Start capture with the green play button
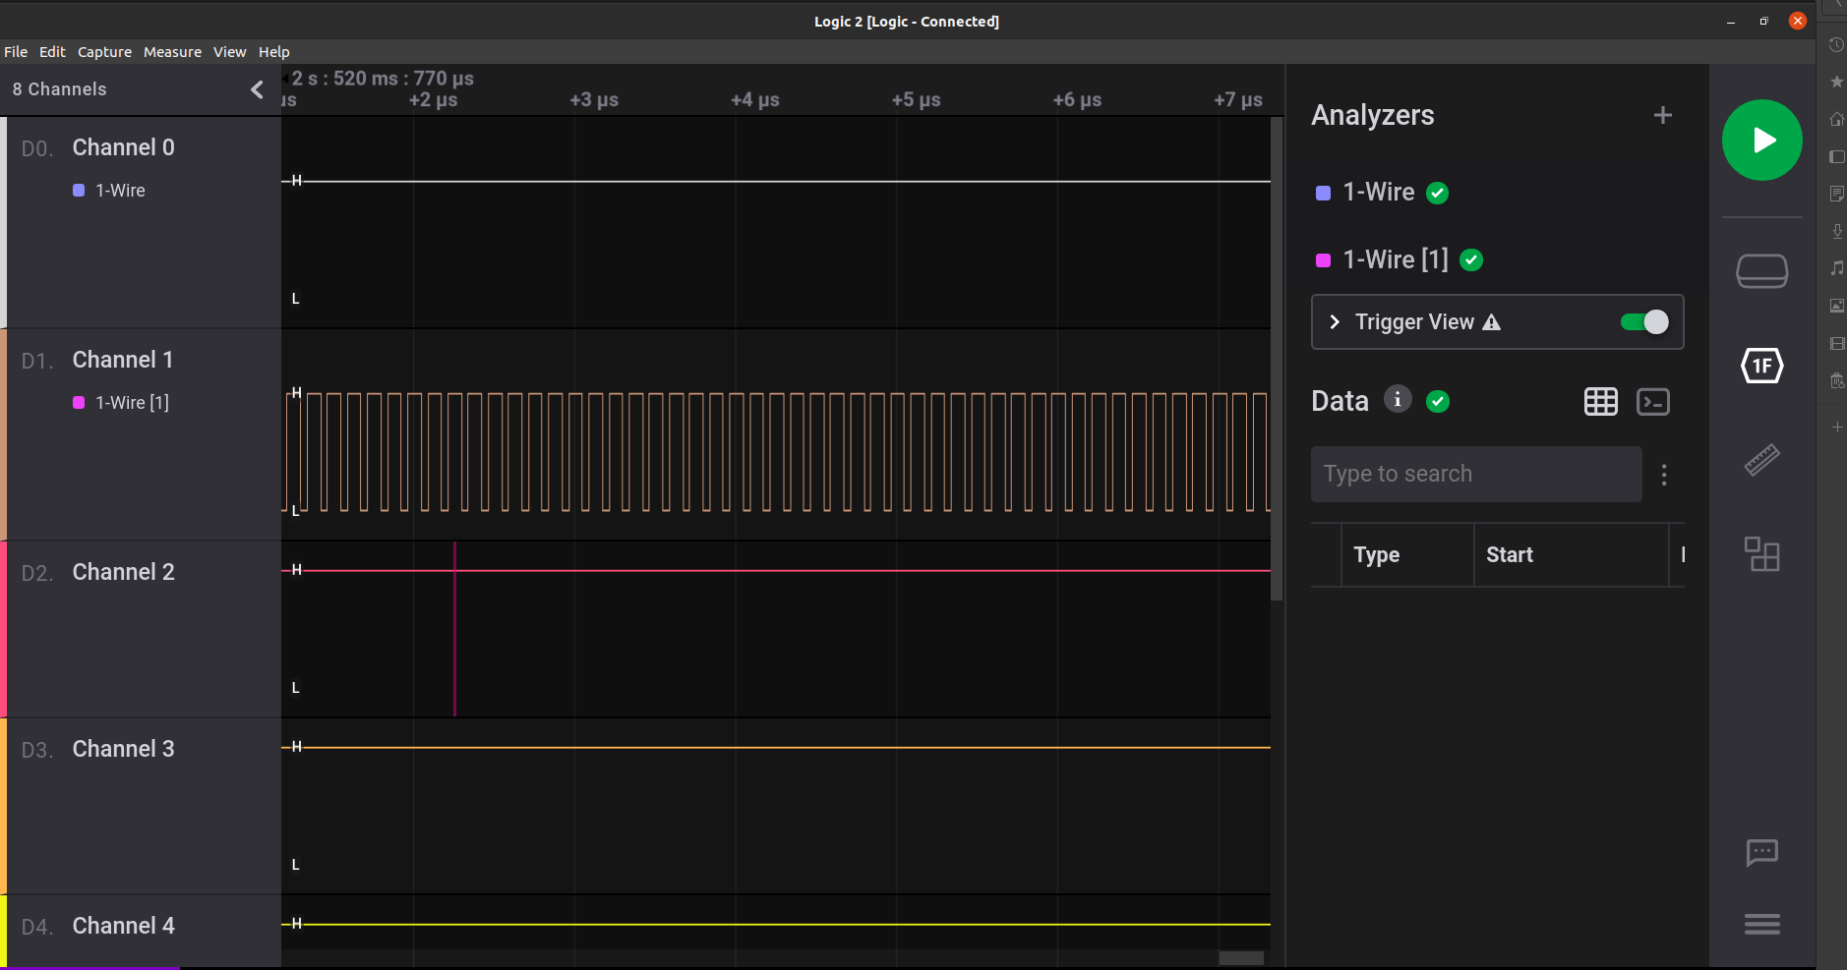The height and width of the screenshot is (970, 1847). click(1761, 141)
